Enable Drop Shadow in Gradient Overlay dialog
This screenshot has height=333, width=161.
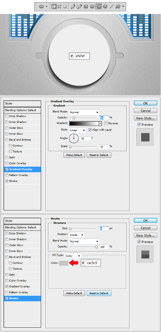coord(7,116)
